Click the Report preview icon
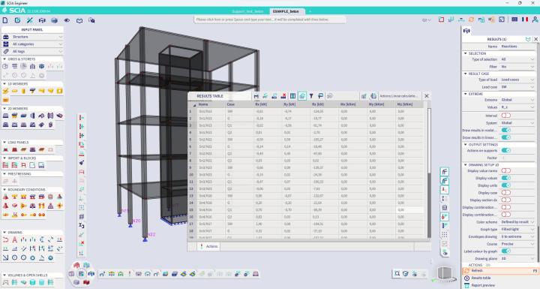This screenshot has height=289, width=540. [x=466, y=285]
